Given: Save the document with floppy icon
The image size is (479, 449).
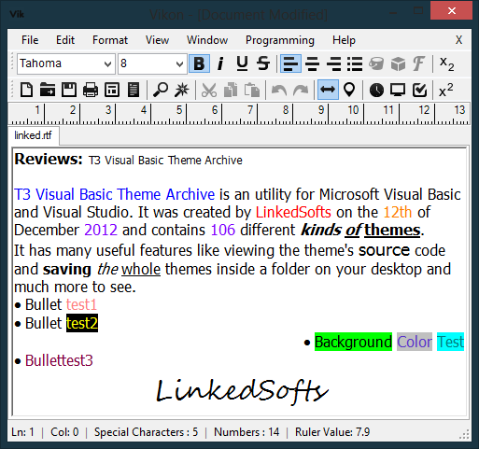Looking at the screenshot, I should click(69, 90).
